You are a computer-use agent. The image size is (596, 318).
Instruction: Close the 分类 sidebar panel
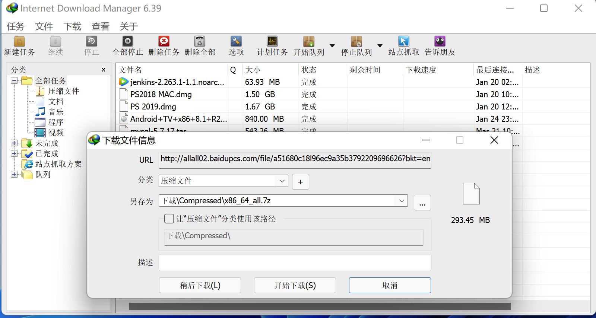click(104, 70)
